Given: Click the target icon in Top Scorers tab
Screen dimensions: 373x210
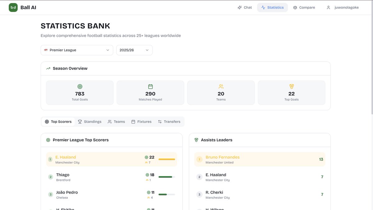Looking at the screenshot, I should click(x=47, y=122).
